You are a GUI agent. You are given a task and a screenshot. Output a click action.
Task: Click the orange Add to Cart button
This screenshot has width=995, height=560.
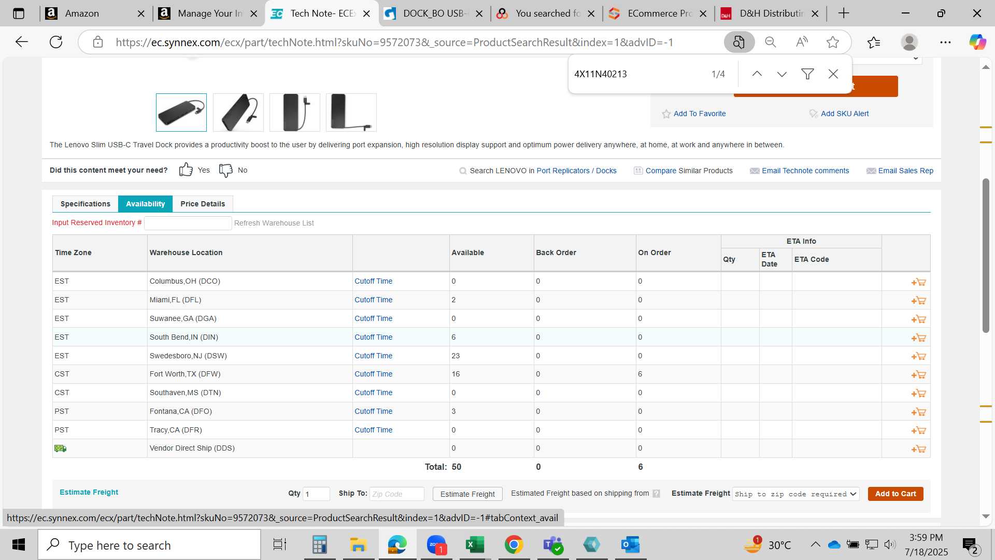click(895, 494)
